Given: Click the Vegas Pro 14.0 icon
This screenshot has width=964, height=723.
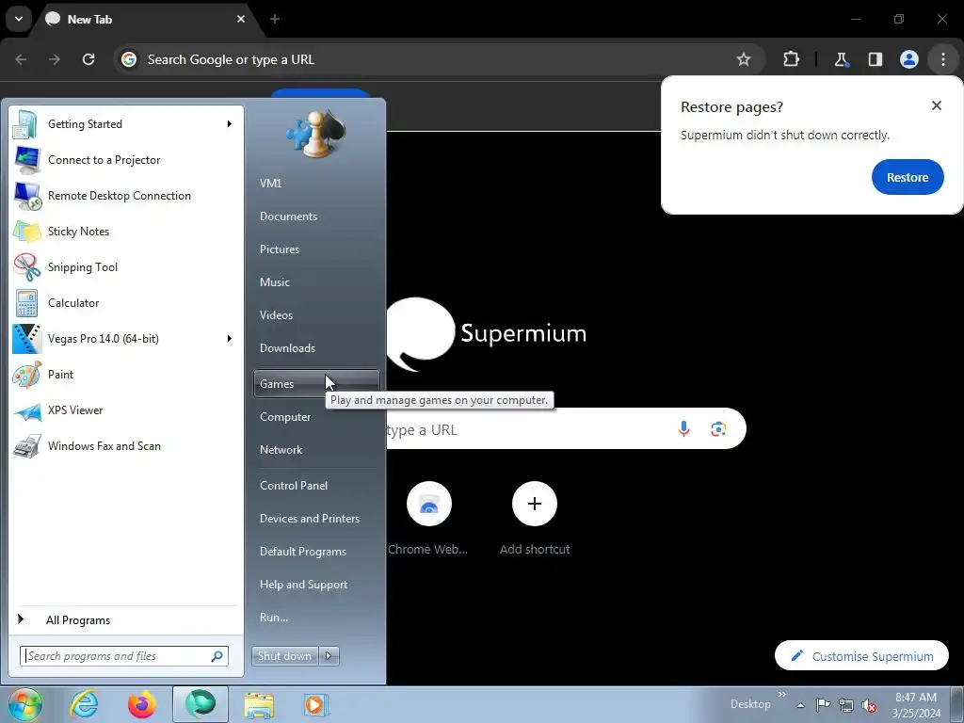Looking at the screenshot, I should pyautogui.click(x=26, y=339).
